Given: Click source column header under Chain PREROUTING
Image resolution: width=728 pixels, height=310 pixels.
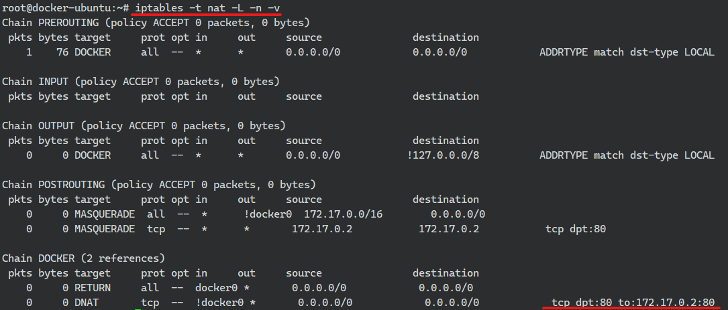Looking at the screenshot, I should 304,37.
